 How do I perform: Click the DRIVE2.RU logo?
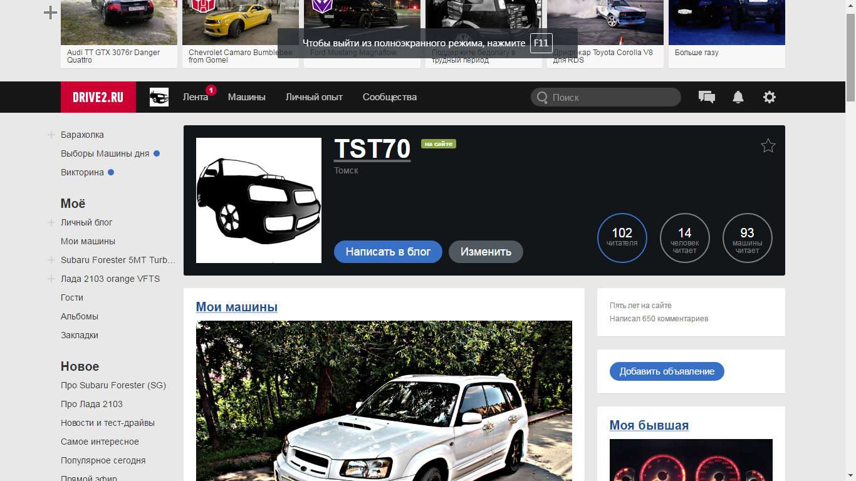98,97
